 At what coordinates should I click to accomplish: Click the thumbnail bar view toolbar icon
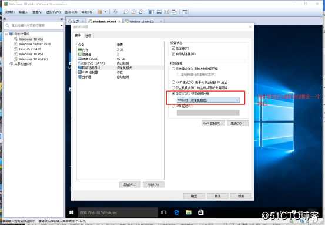point(159,12)
